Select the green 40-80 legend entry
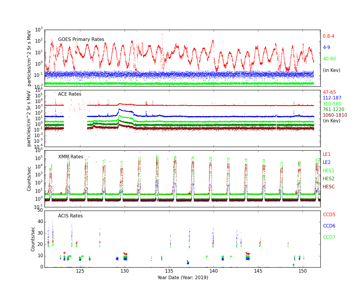Image resolution: width=356 pixels, height=297 pixels. (329, 59)
